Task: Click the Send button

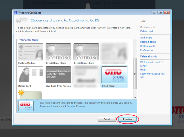Action: pos(107,119)
